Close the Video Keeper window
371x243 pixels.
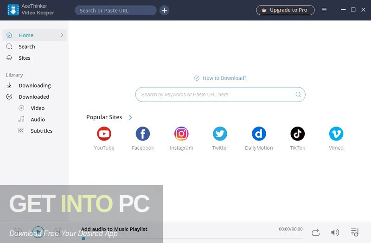[364, 10]
